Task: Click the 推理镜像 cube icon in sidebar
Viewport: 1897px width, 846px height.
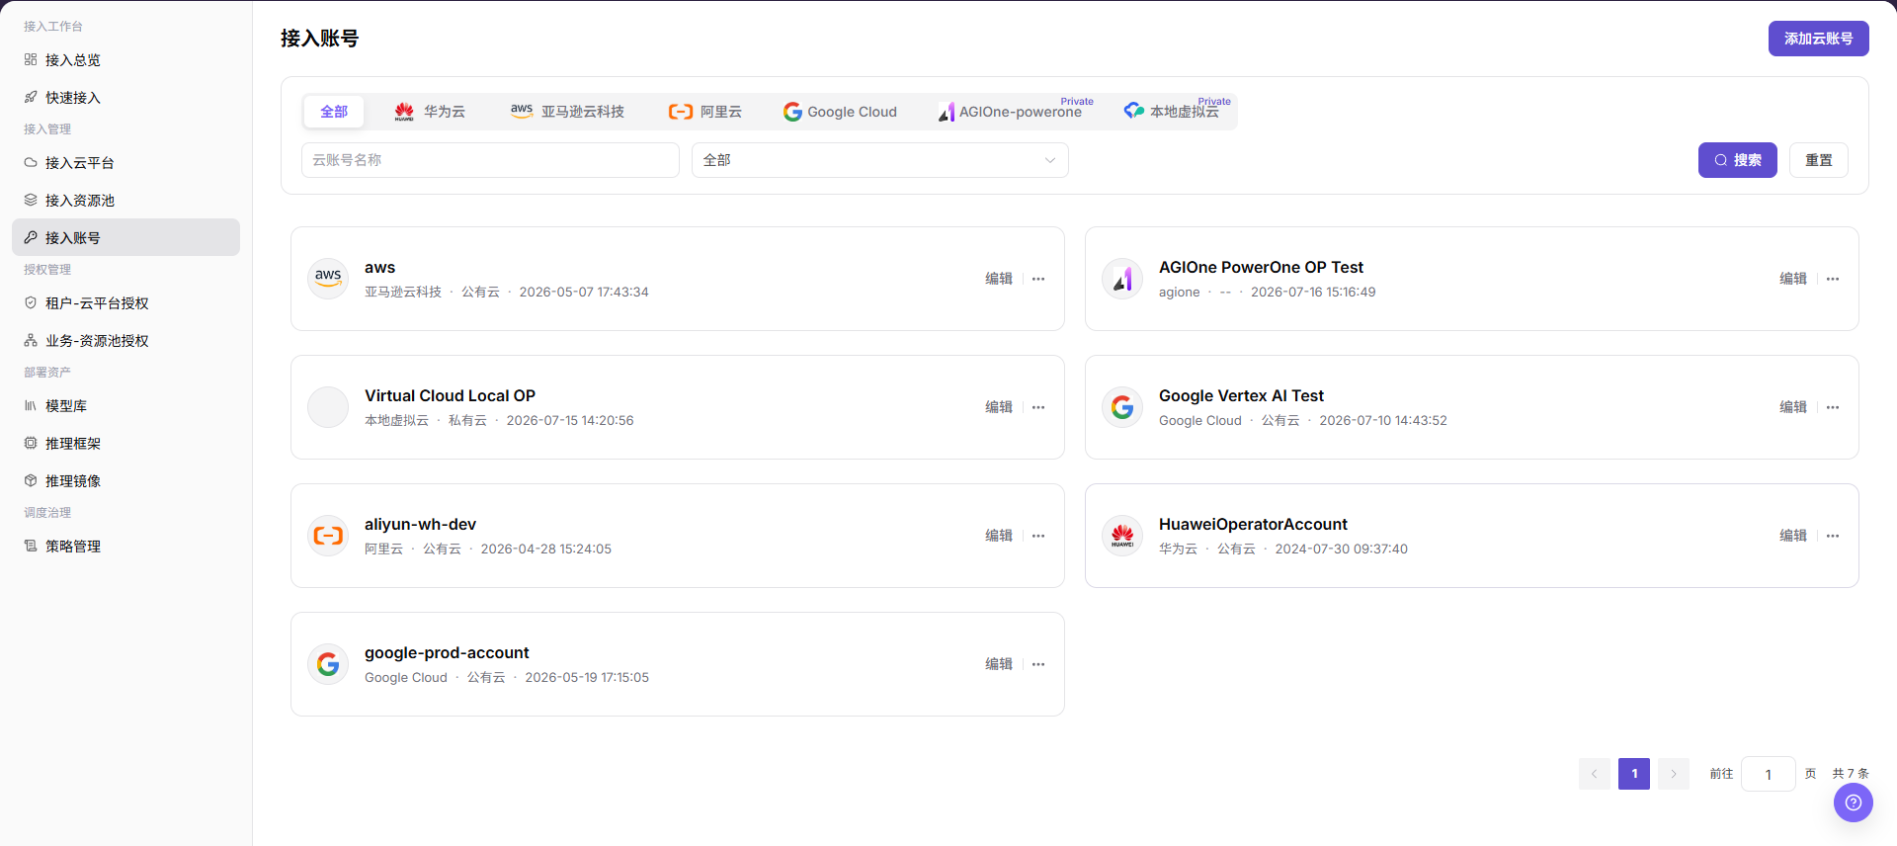Action: tap(31, 480)
